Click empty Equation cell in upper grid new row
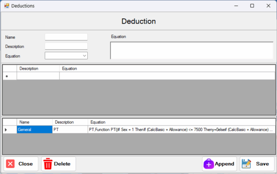 167,76
